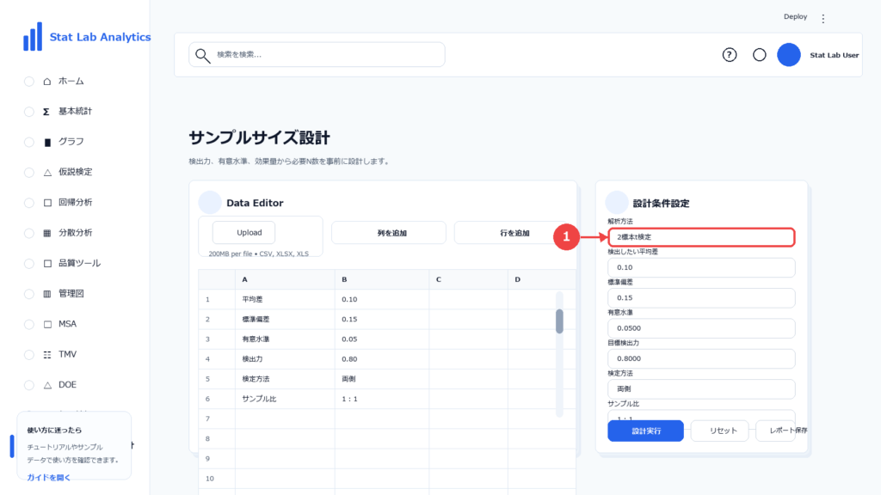Open 仮説検定 menu item

[x=76, y=172]
